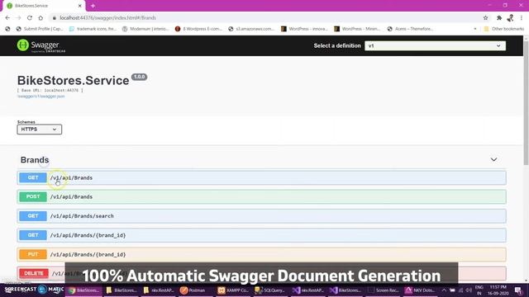Expand the POST /v1/api/Brands operation
The image size is (529, 297).
tap(262, 196)
